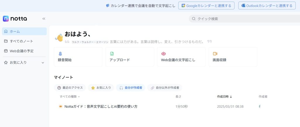Open the すべての種類 filter dropdown

click(x=70, y=97)
